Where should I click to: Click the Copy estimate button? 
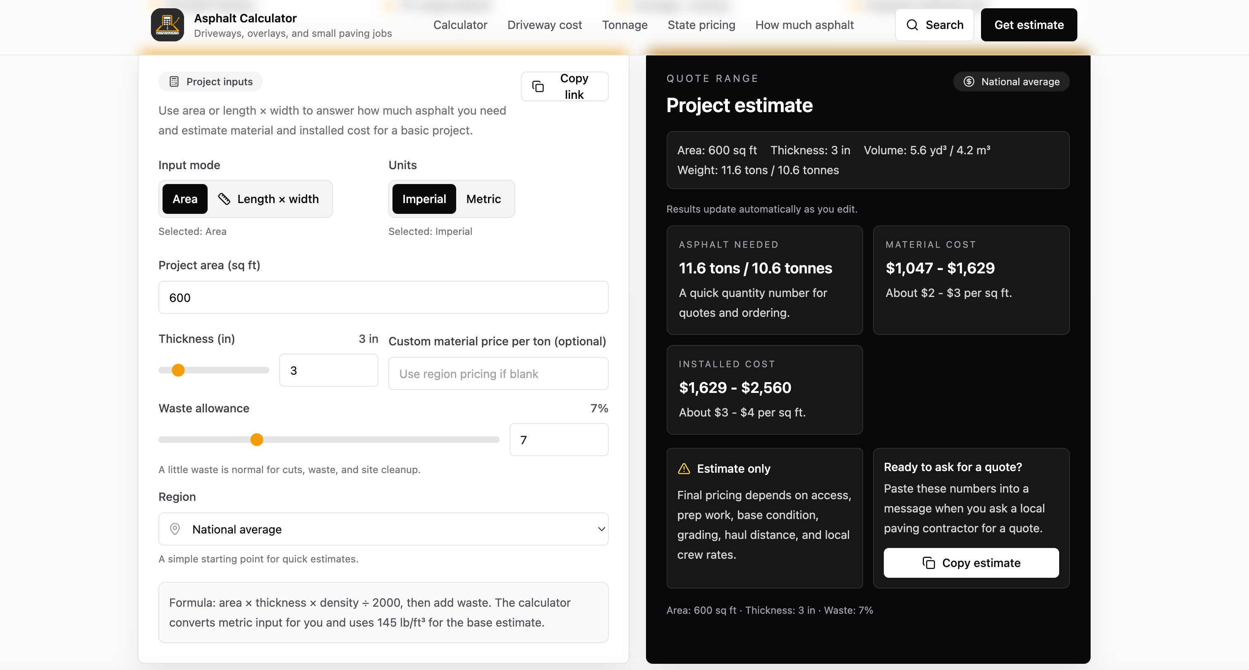pyautogui.click(x=971, y=563)
